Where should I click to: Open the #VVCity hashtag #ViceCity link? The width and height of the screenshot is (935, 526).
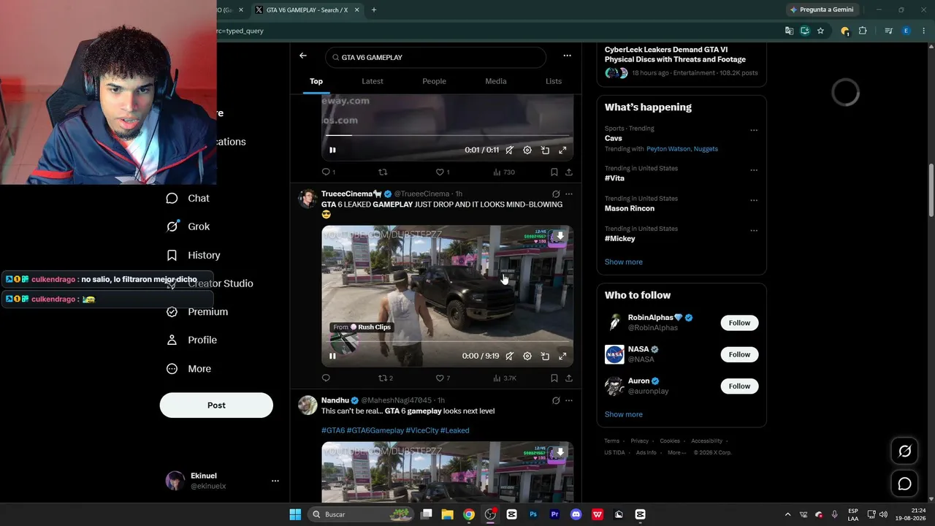point(421,430)
